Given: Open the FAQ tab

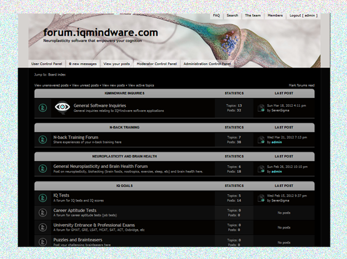Looking at the screenshot, I should [x=216, y=16].
